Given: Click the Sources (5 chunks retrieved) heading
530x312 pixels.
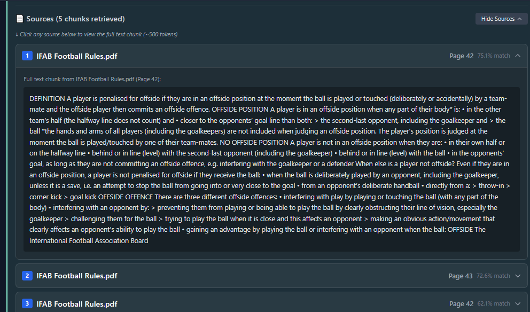Looking at the screenshot, I should click(x=75, y=19).
